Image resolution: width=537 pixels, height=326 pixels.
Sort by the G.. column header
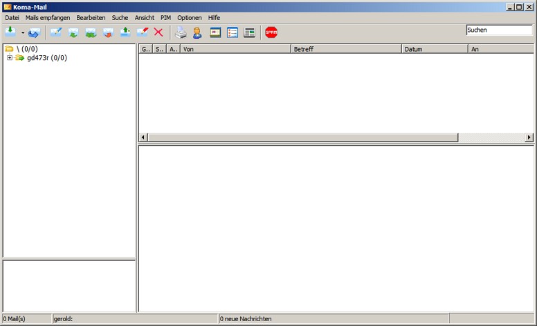click(145, 49)
